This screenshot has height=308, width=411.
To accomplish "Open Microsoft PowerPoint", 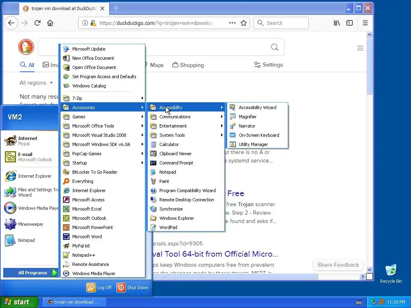I will point(103,227).
